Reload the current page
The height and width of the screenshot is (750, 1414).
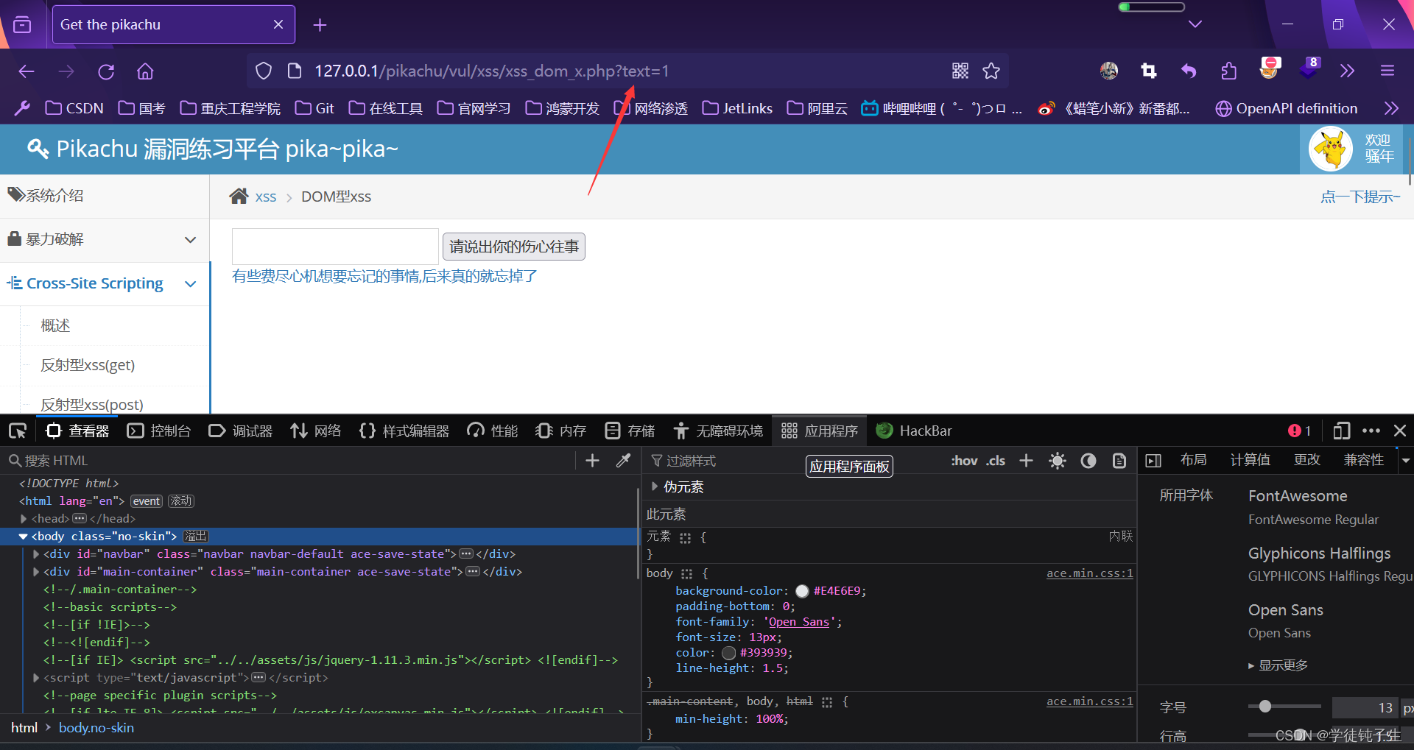click(106, 71)
